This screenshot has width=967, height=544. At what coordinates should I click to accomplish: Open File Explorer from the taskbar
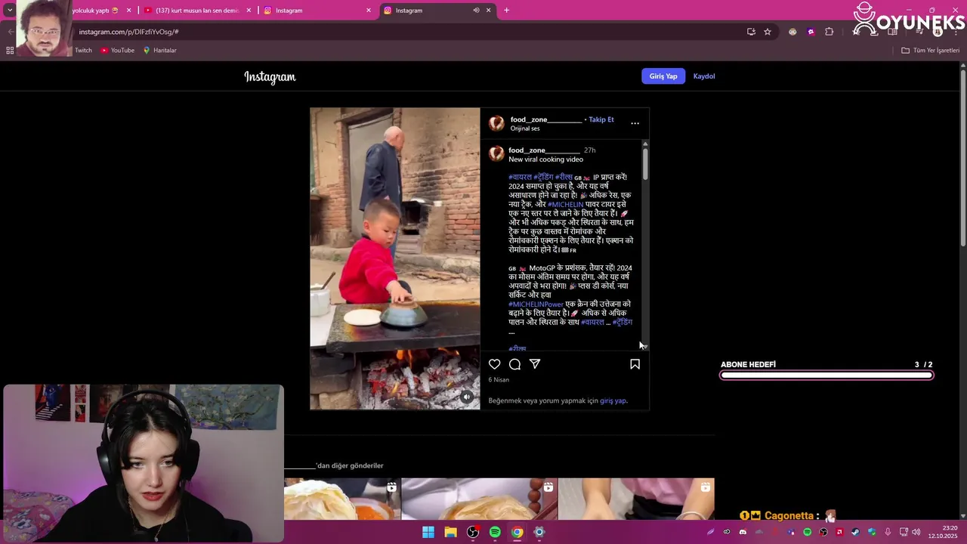(x=450, y=532)
